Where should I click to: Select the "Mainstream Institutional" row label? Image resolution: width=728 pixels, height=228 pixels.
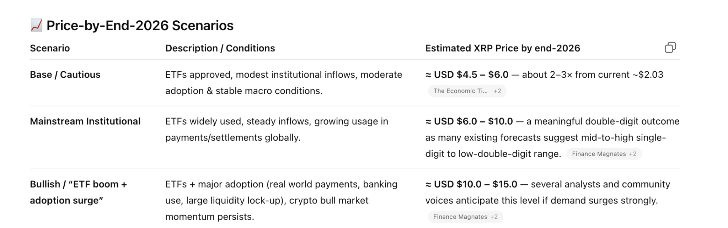pyautogui.click(x=85, y=121)
